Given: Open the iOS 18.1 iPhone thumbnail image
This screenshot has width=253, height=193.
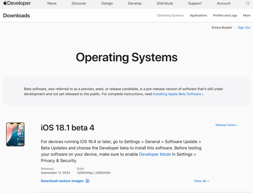Looking at the screenshot, I should pos(15,134).
